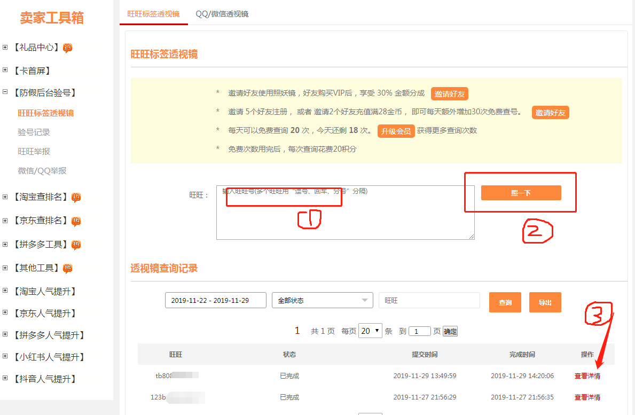The image size is (635, 415).
Task: Open the date range picker field
Action: tap(215, 300)
